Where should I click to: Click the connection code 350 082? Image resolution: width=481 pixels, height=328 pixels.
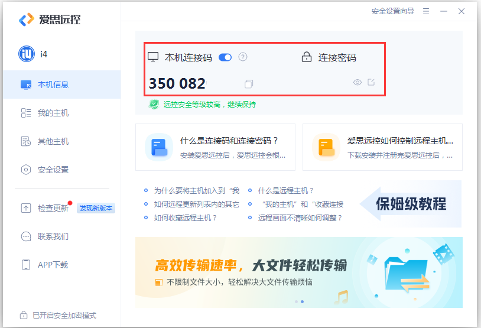click(177, 83)
